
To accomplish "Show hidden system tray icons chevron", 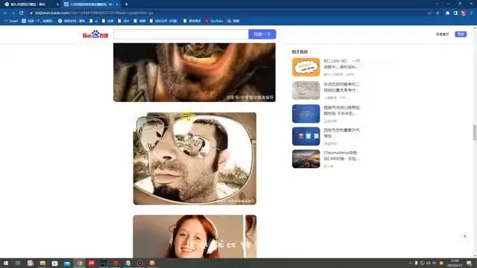I will 410,263.
